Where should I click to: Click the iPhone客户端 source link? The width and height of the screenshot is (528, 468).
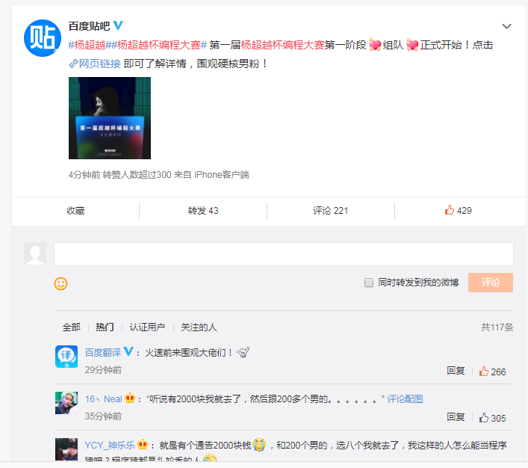[222, 175]
